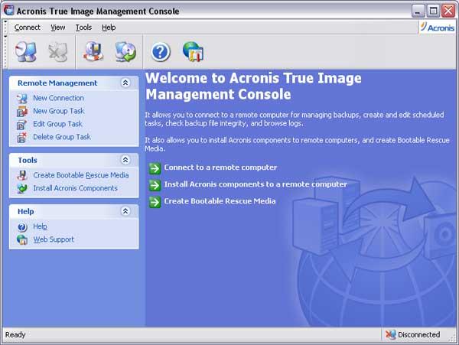Click the globe icon beside Web Support
This screenshot has width=459, height=345.
[x=22, y=239]
